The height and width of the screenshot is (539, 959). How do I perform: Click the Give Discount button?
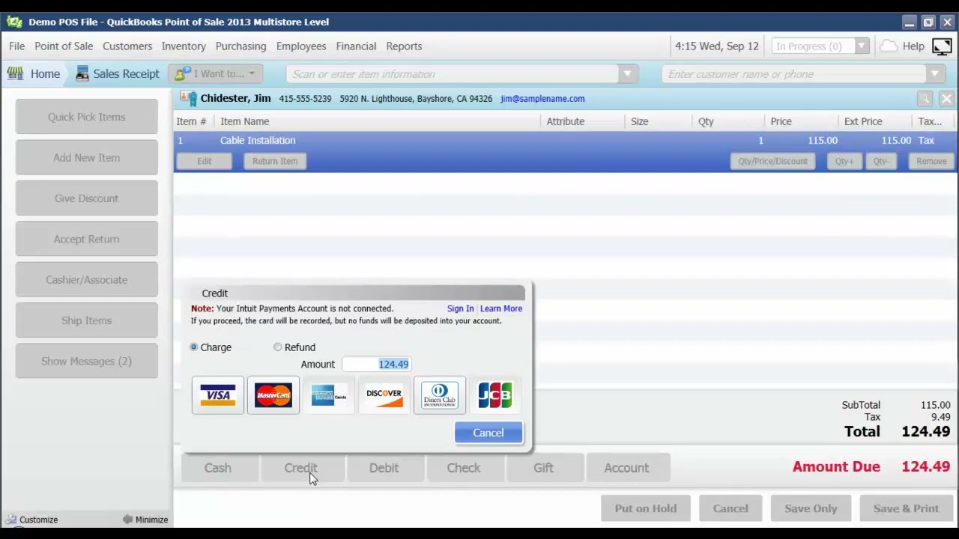coord(87,198)
